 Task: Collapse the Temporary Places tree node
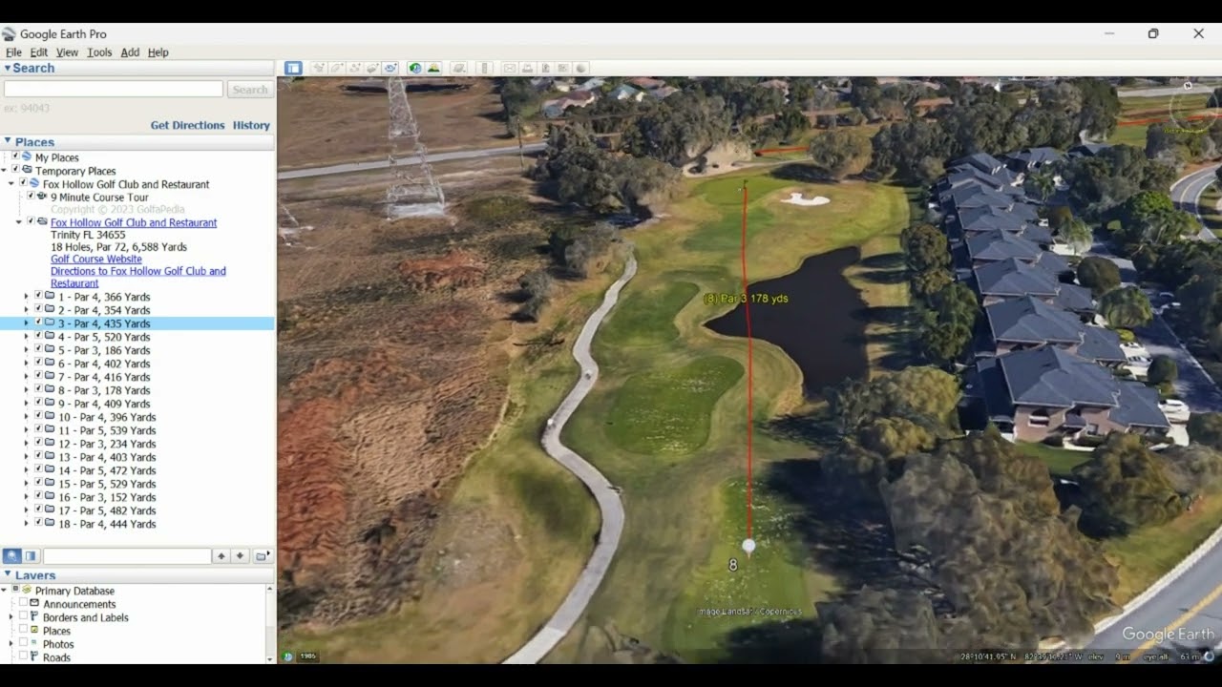pos(4,171)
